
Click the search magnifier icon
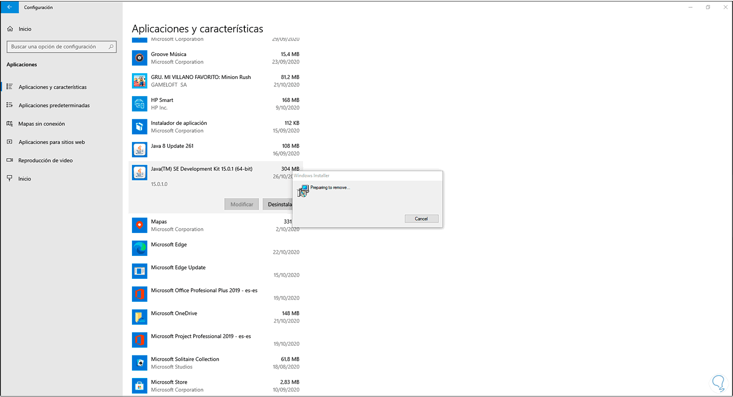(x=111, y=47)
